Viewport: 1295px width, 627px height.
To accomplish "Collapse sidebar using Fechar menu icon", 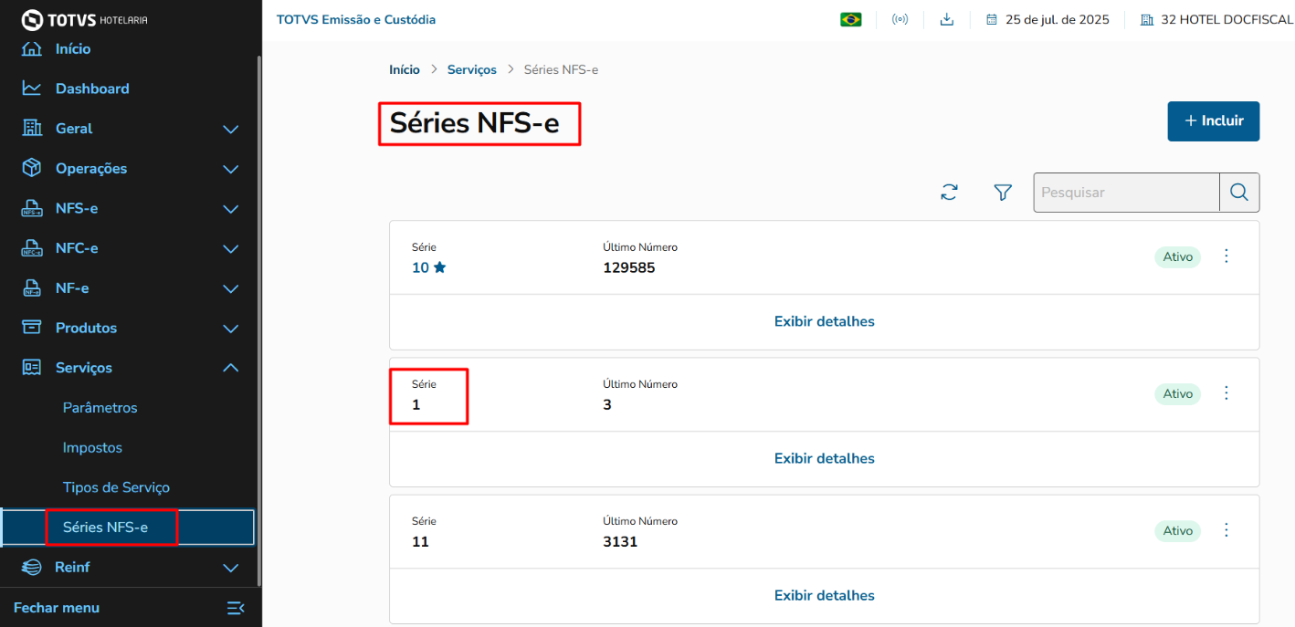I will (x=235, y=608).
